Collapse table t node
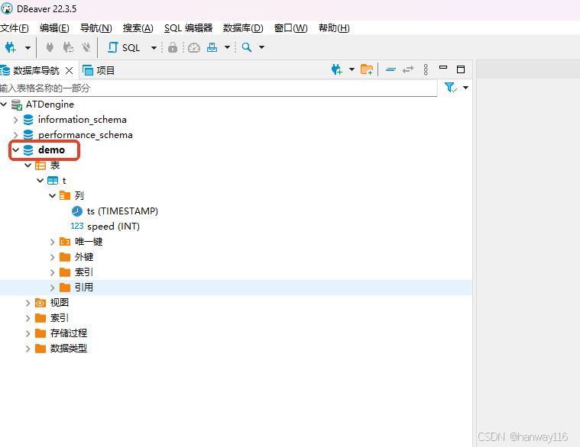The height and width of the screenshot is (447, 580). tap(40, 181)
